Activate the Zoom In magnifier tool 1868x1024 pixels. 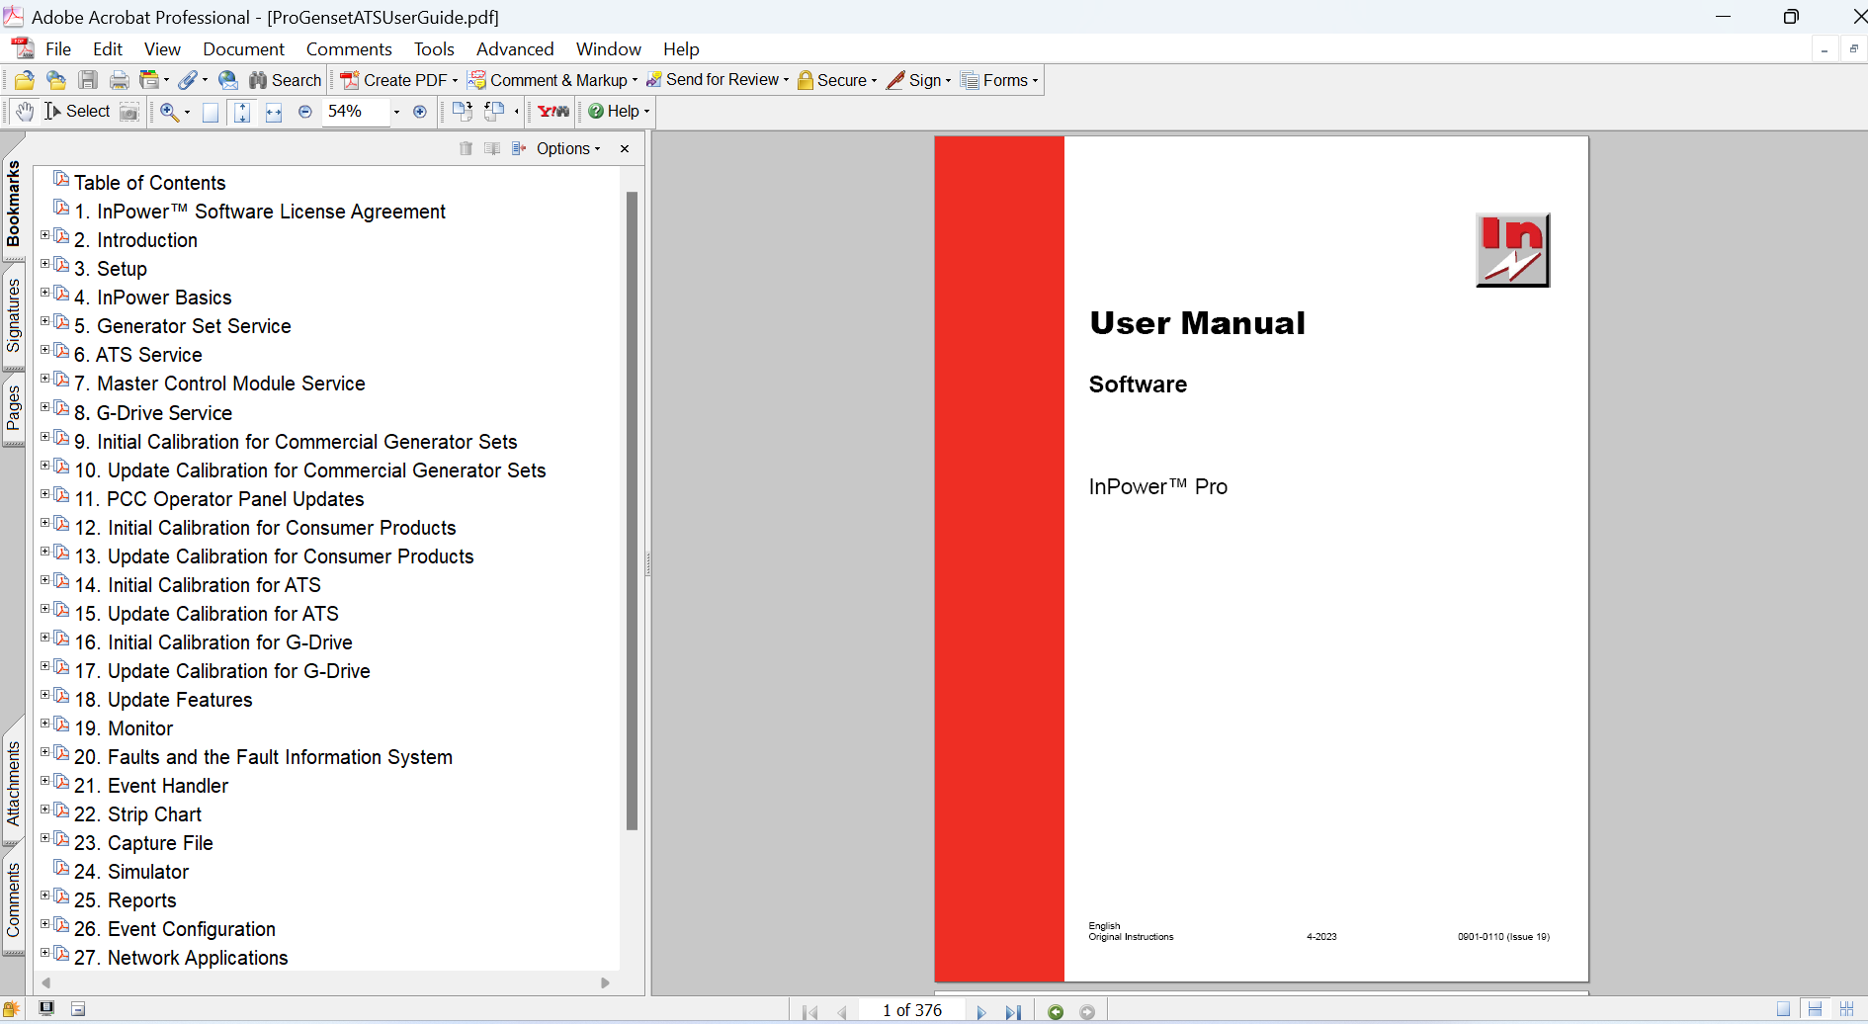169,112
